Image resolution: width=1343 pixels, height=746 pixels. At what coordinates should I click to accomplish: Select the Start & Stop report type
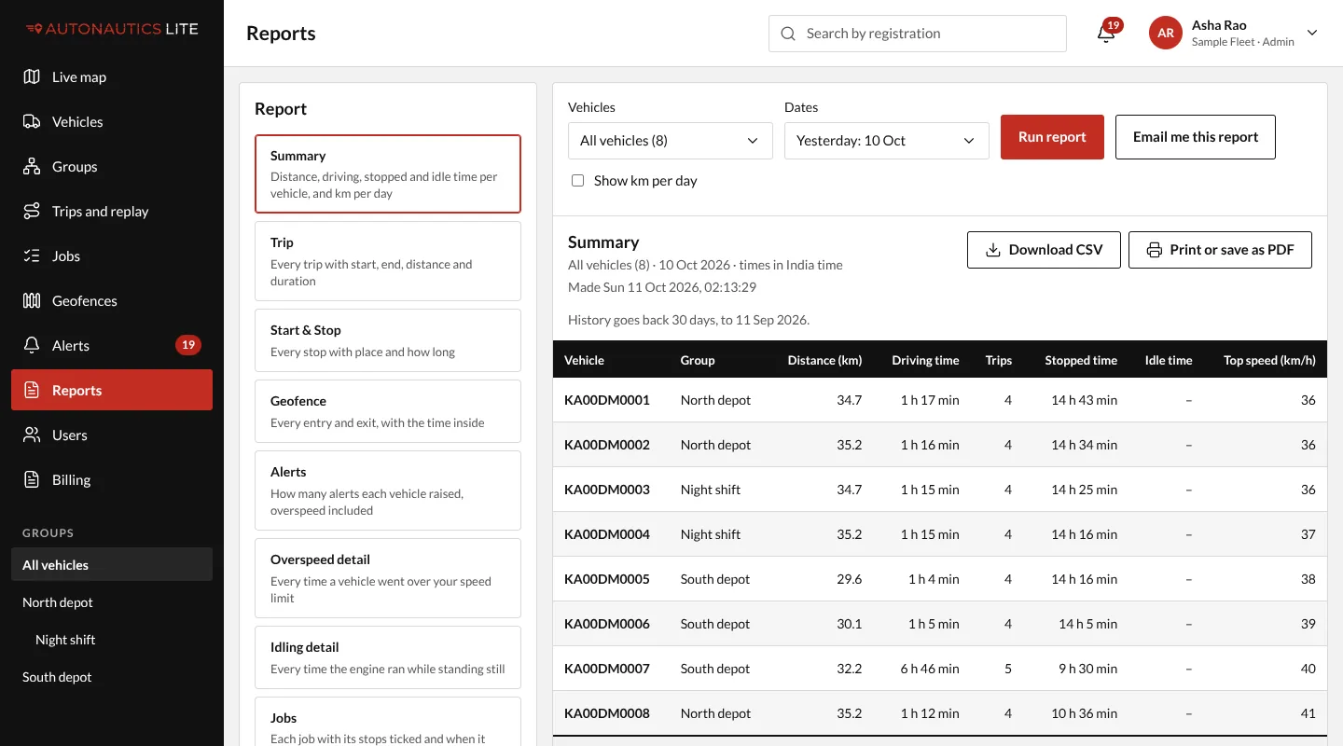click(388, 340)
